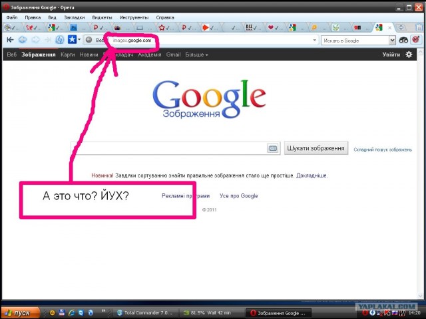Open the Виджеты menu
This screenshot has width=426, height=319.
tap(102, 18)
